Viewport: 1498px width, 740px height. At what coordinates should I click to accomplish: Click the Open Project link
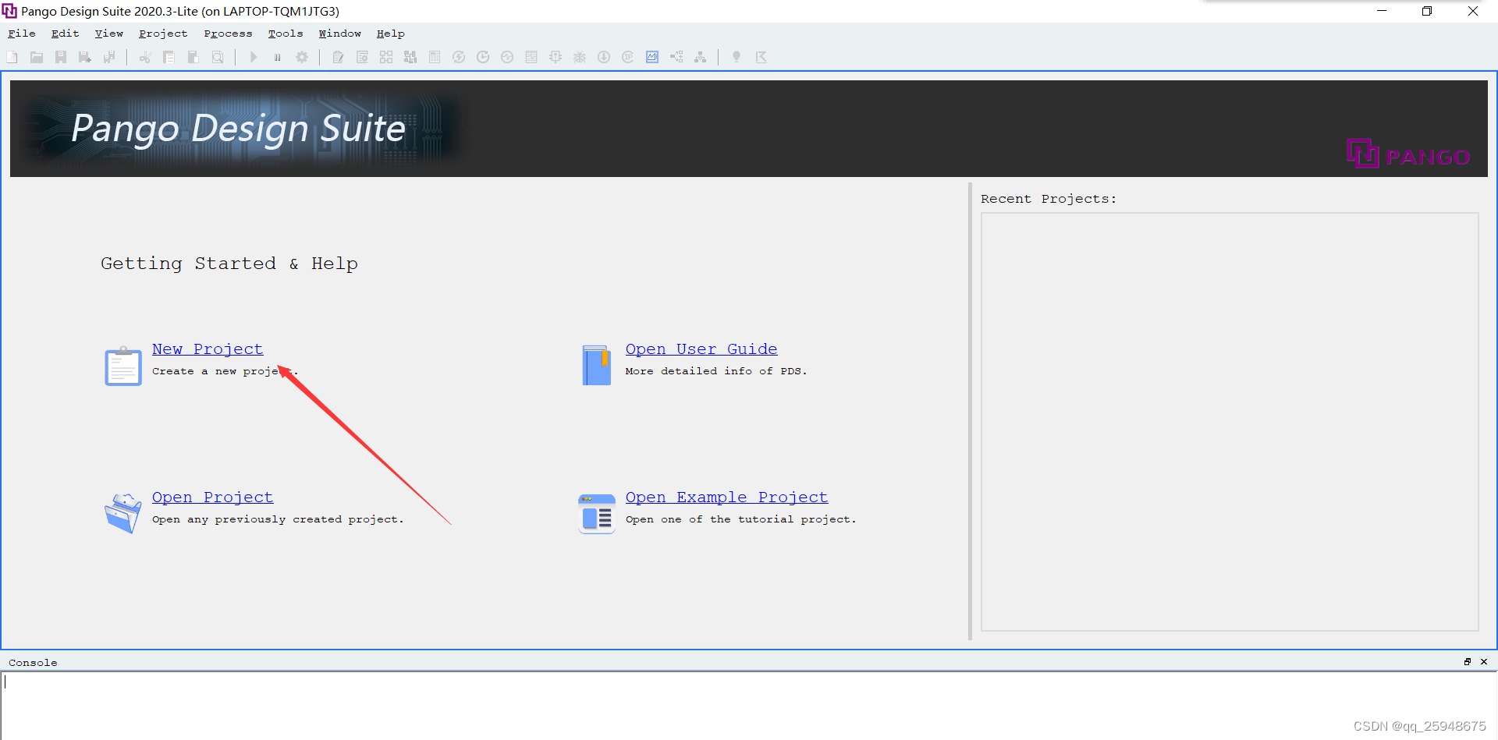[x=213, y=497]
